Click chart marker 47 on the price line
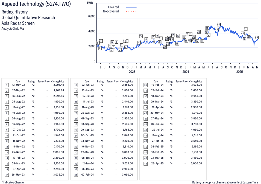The height and width of the screenshot is (184, 261). pyautogui.click(x=245, y=29)
